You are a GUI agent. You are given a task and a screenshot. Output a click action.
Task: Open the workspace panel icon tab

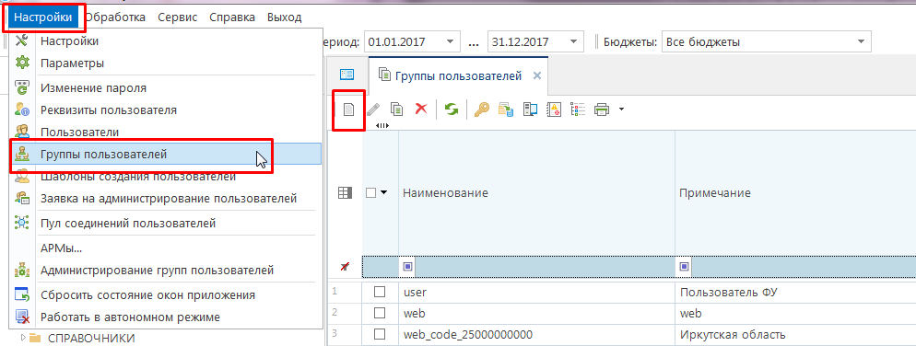(x=347, y=75)
